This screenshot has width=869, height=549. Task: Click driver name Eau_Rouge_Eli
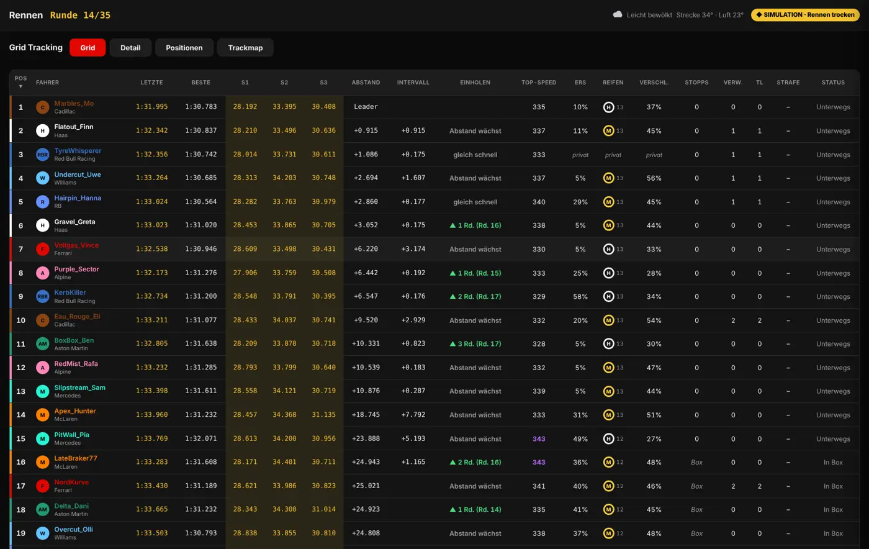click(77, 316)
